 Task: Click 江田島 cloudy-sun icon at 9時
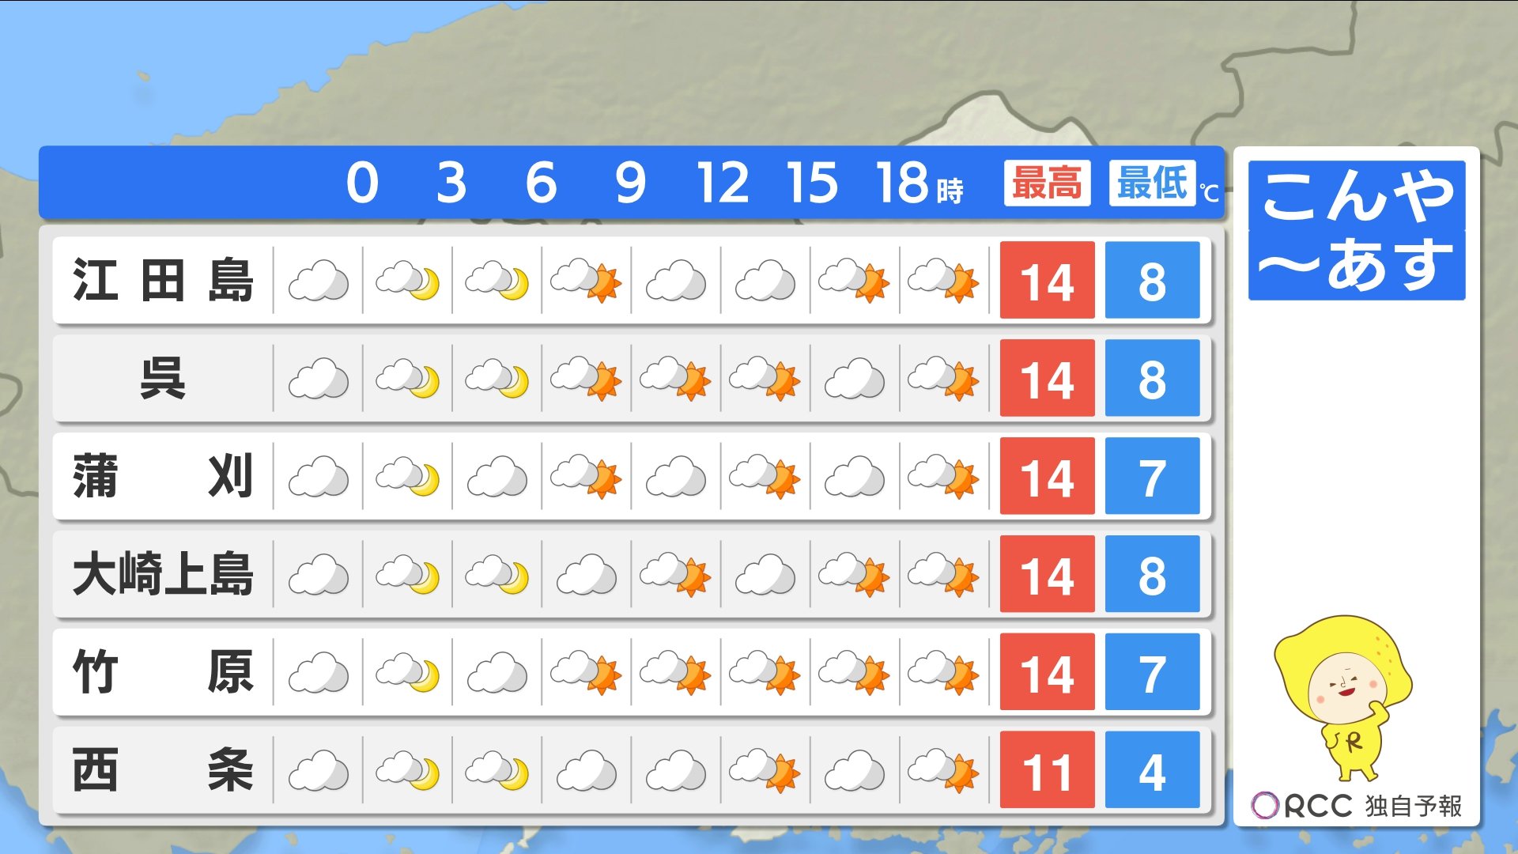click(x=586, y=281)
